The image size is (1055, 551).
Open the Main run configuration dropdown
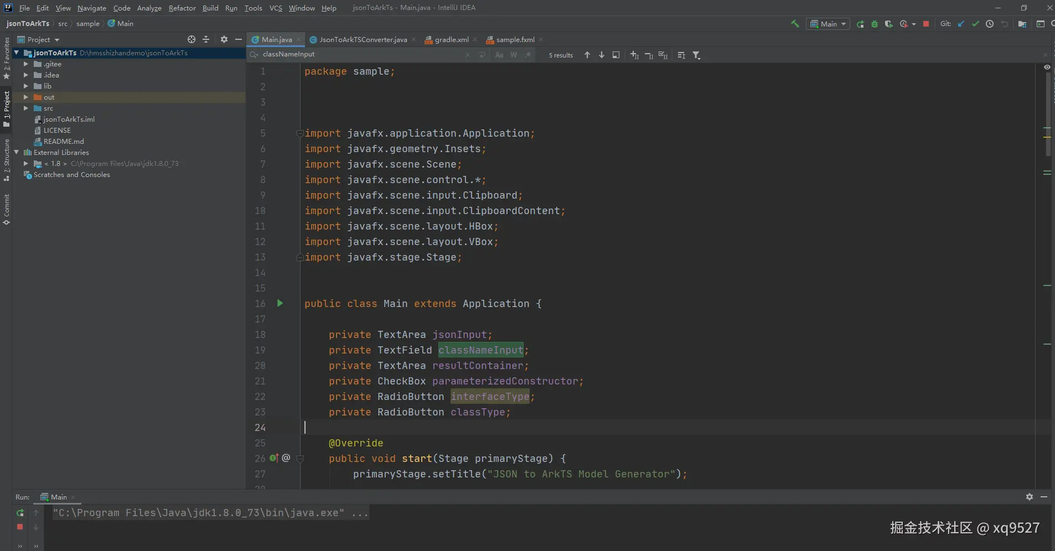pyautogui.click(x=828, y=24)
